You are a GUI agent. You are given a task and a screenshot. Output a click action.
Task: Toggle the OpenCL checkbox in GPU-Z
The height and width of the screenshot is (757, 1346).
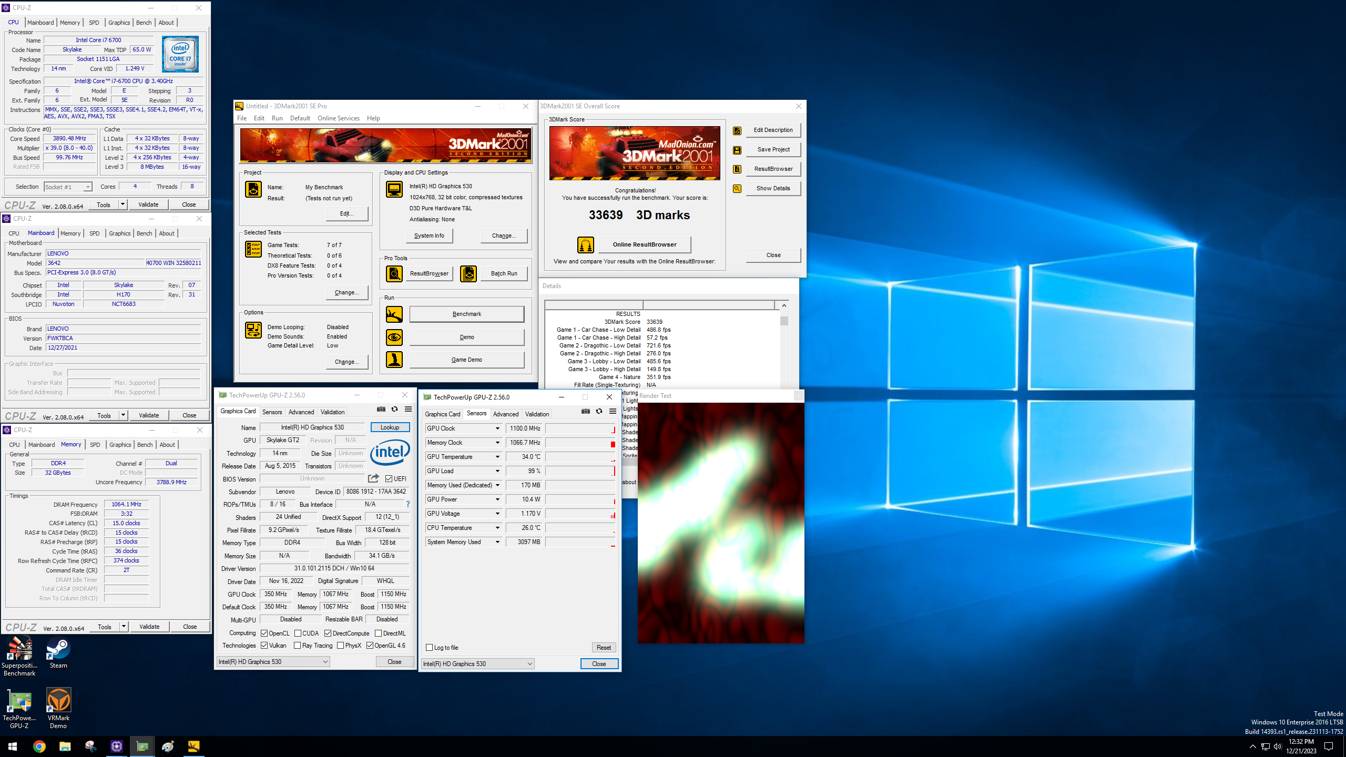264,633
